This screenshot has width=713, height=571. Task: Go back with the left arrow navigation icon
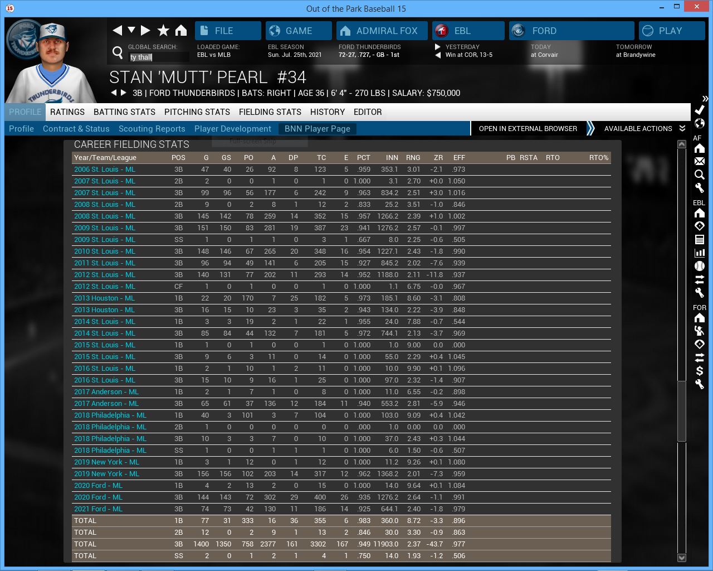tap(117, 30)
